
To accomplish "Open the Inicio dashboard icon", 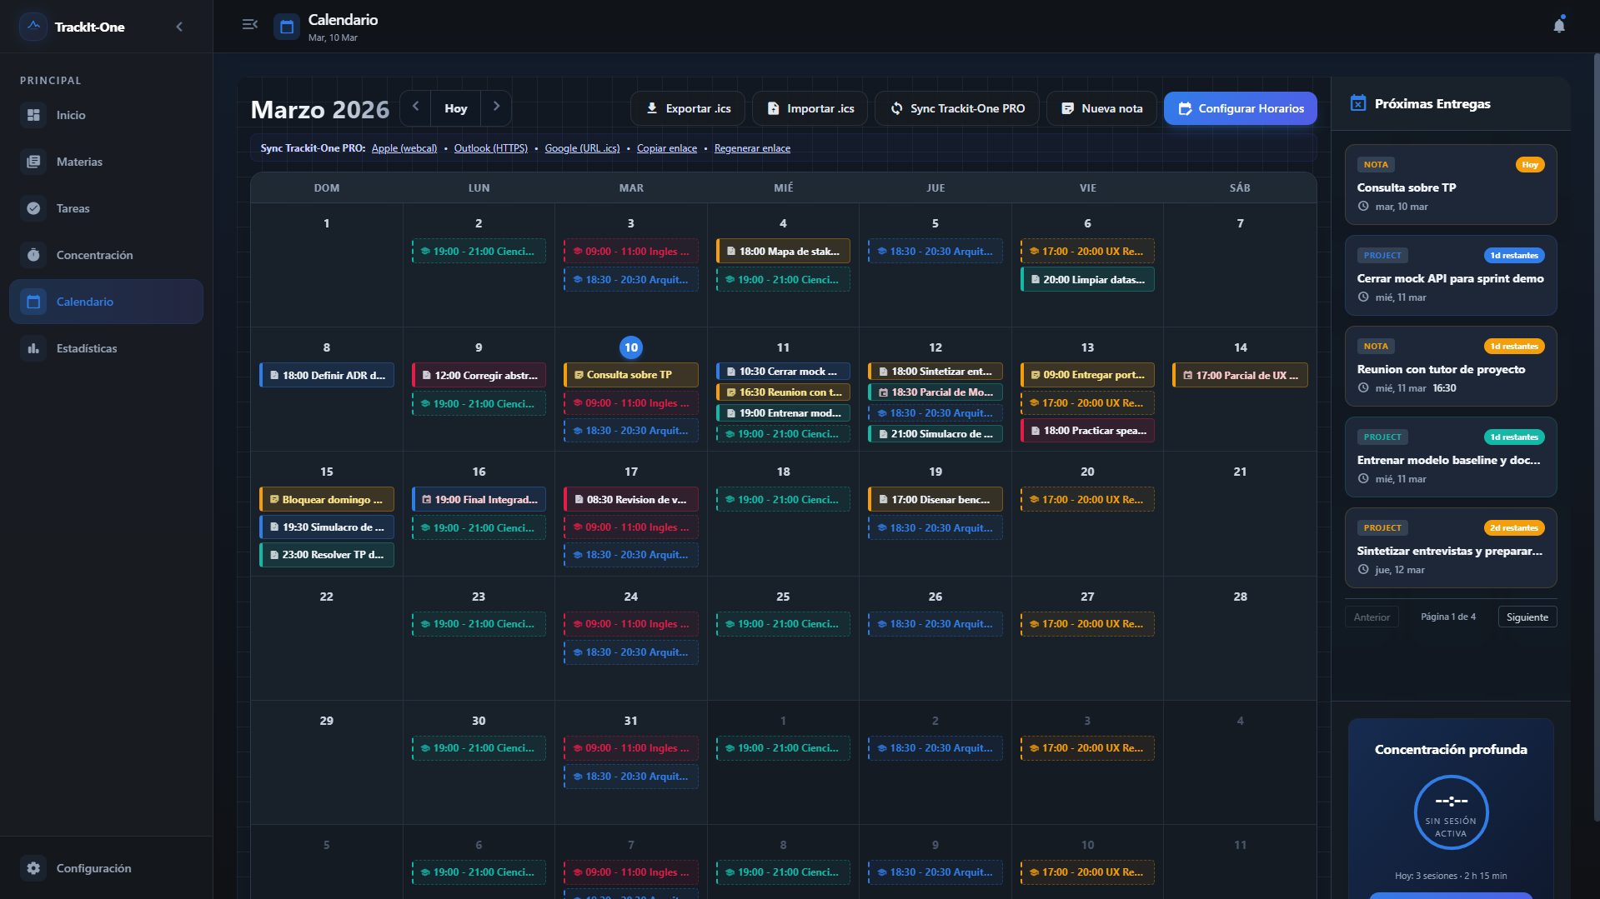I will pyautogui.click(x=33, y=115).
